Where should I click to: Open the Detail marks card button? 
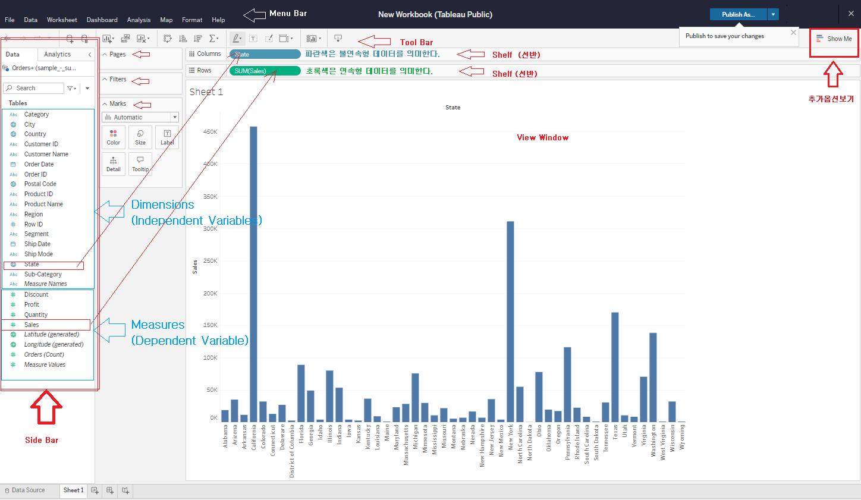pyautogui.click(x=114, y=164)
